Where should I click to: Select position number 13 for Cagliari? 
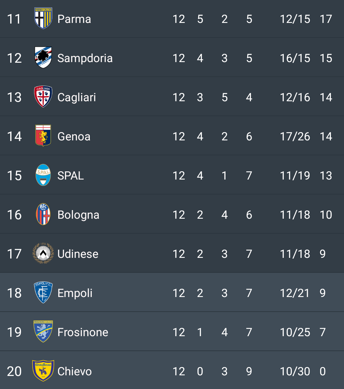click(14, 97)
